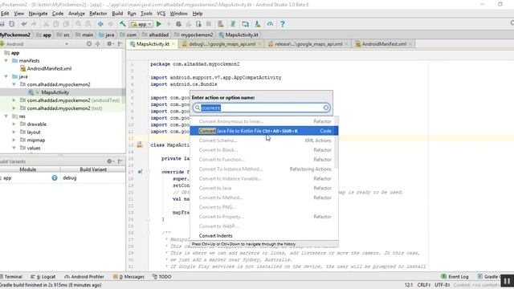514x289 pixels.
Task: Click the UTF-8 encoding status entry
Action: 443,285
